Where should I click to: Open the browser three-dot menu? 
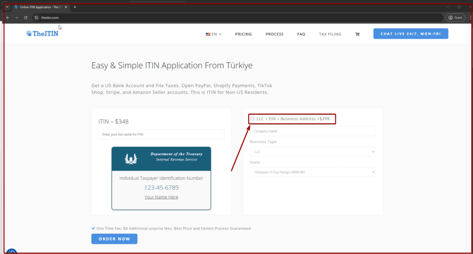471,18
